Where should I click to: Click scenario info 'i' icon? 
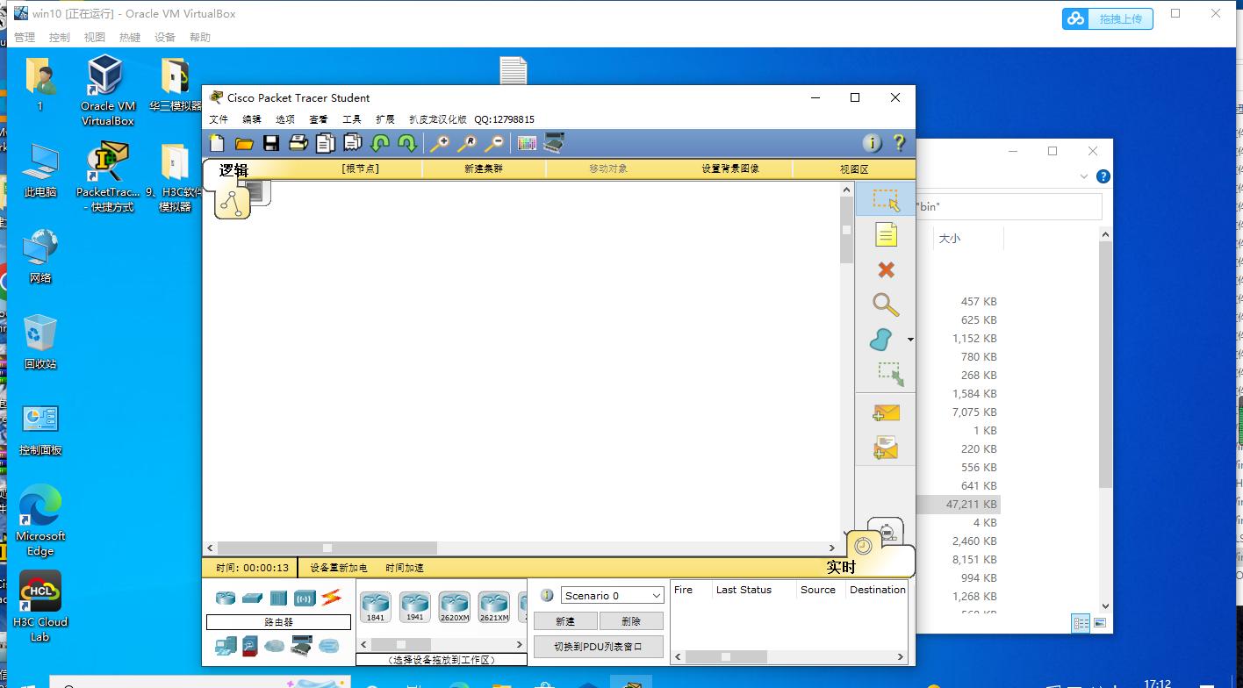click(547, 595)
